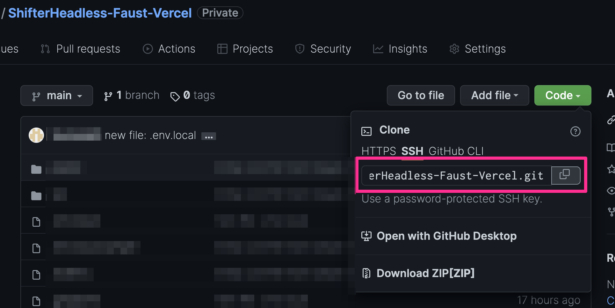Click the SSH clone URL text field
Viewport: 615px width, 308px height.
(x=456, y=175)
